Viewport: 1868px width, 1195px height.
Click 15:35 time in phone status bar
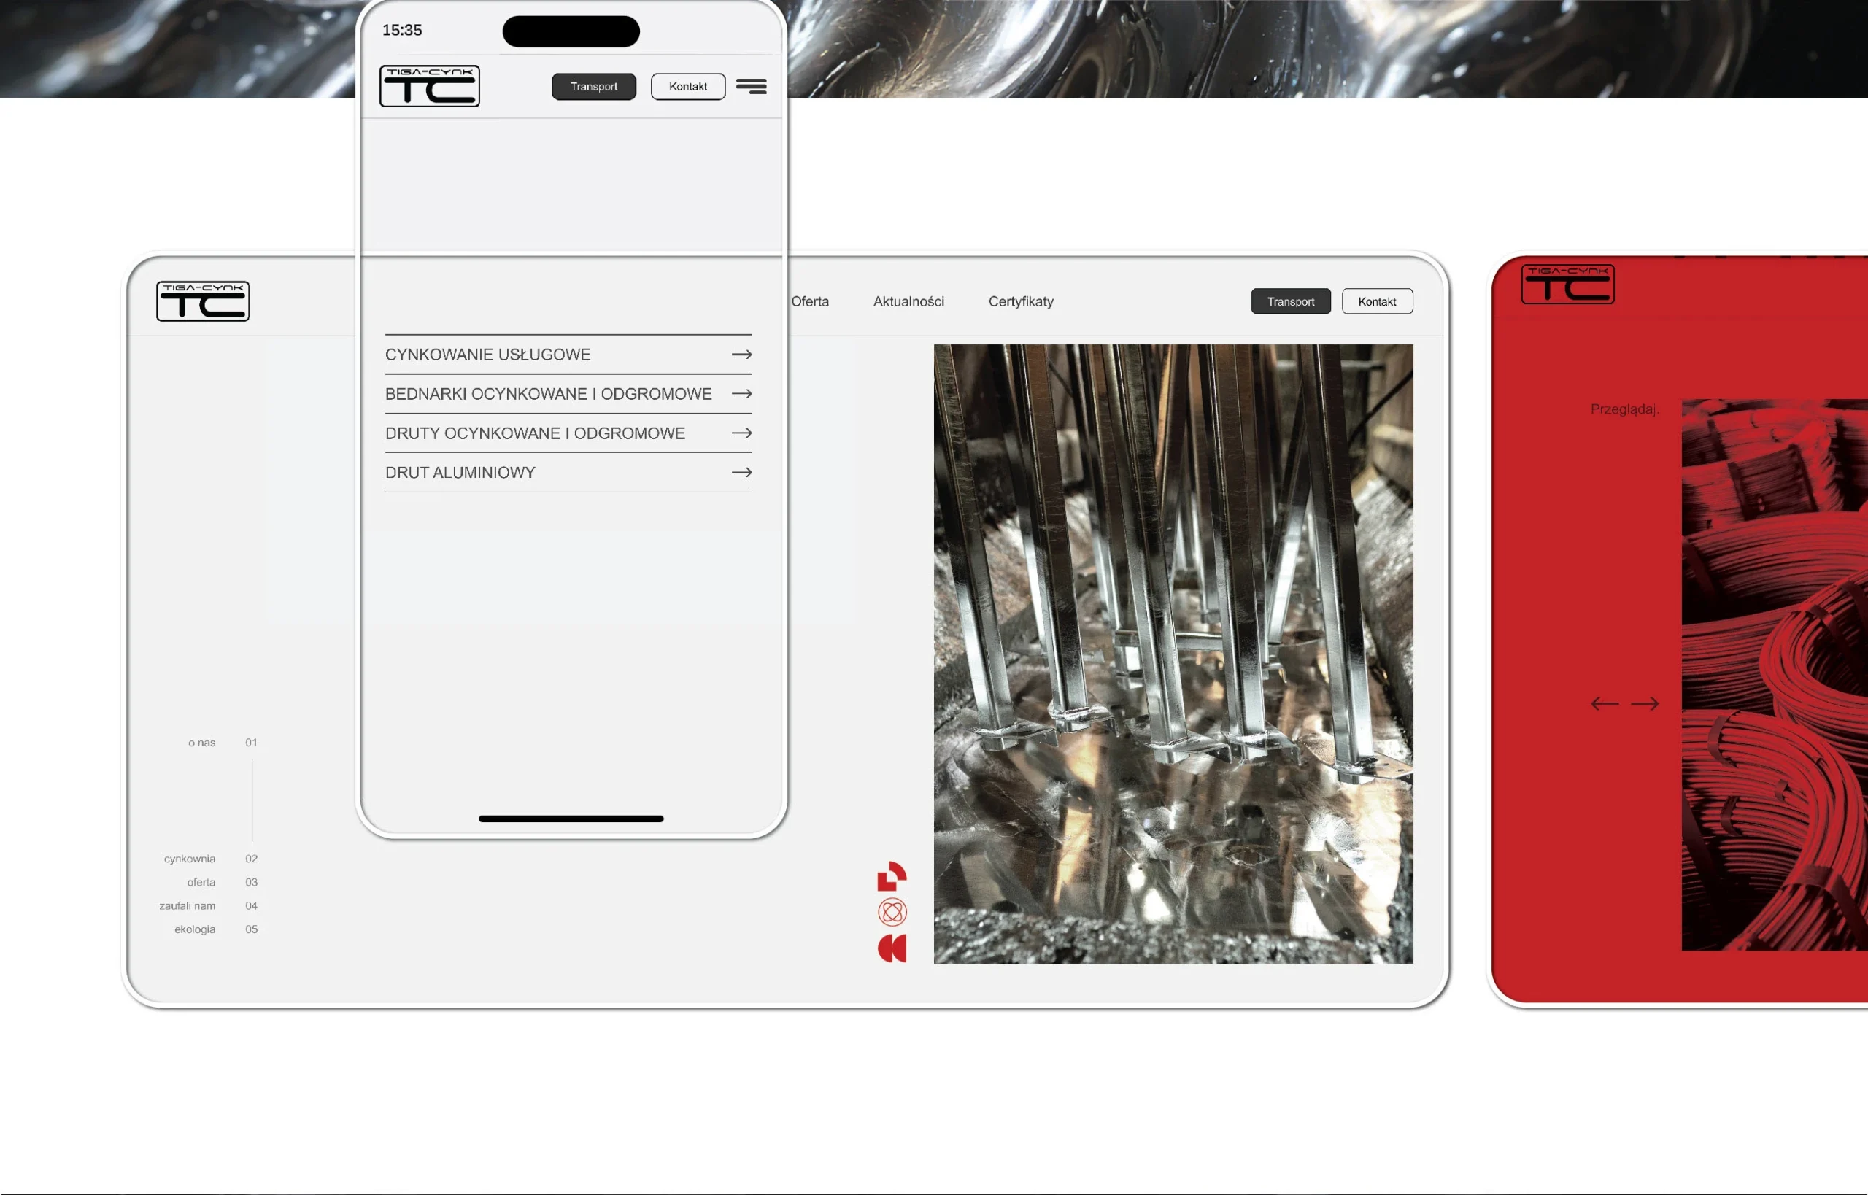point(402,30)
